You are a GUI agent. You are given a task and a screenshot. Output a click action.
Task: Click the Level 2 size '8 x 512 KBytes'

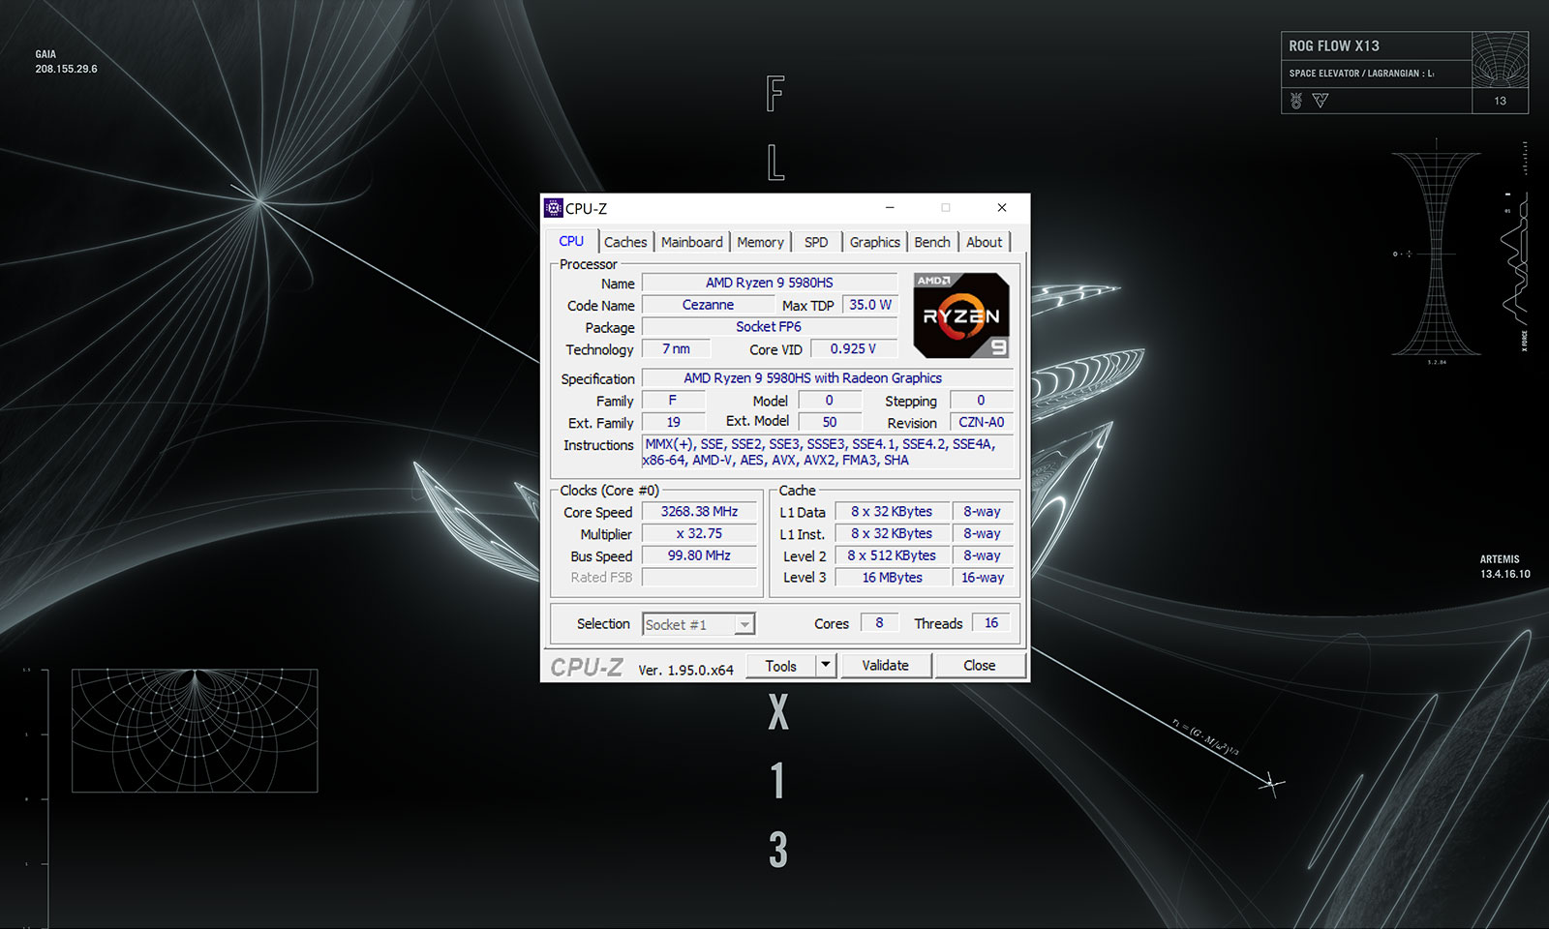892,555
